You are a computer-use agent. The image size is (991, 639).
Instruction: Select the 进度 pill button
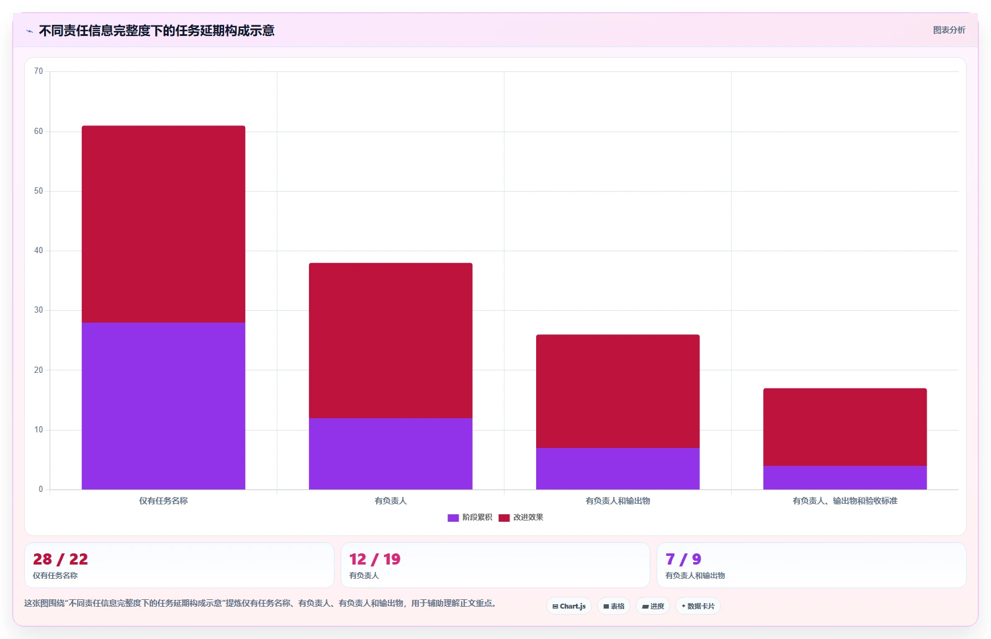tap(653, 606)
